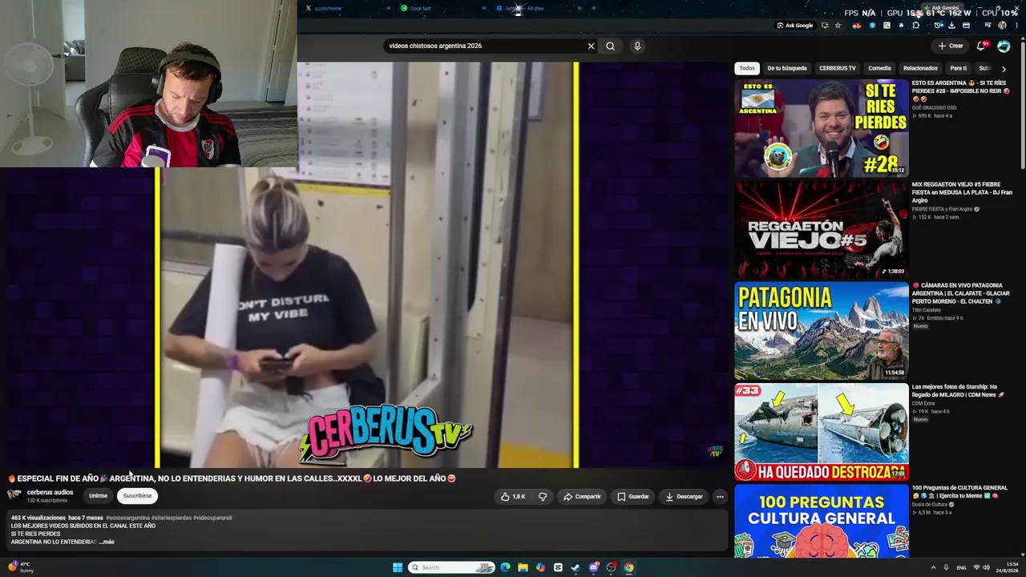
Task: Open the Las mejores fotos de Starship title
Action: pos(958,390)
